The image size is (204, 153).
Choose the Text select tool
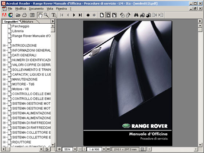click(54, 15)
